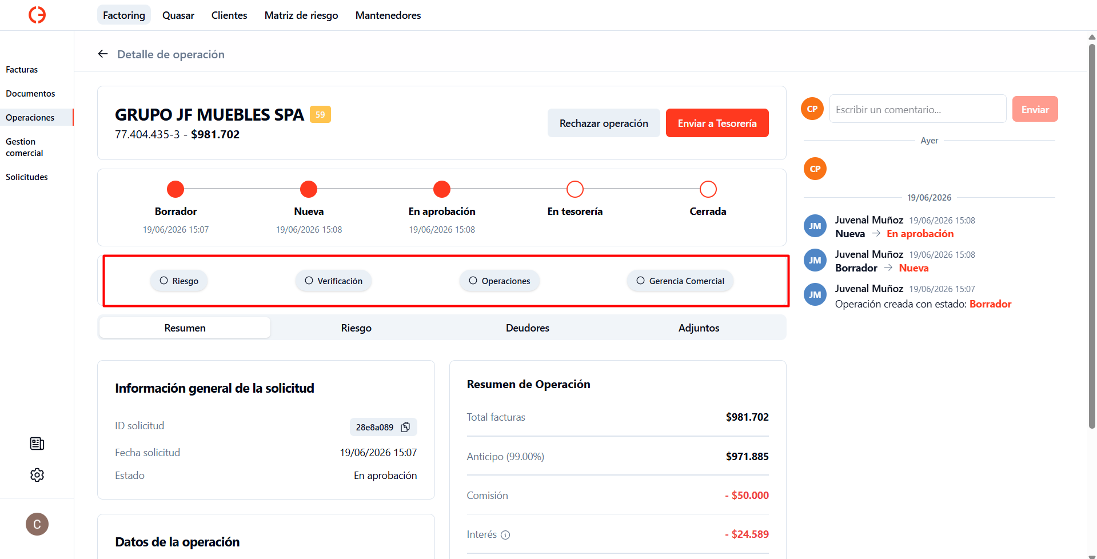Open the settings gear in sidebar
This screenshot has width=1097, height=559.
pos(37,475)
